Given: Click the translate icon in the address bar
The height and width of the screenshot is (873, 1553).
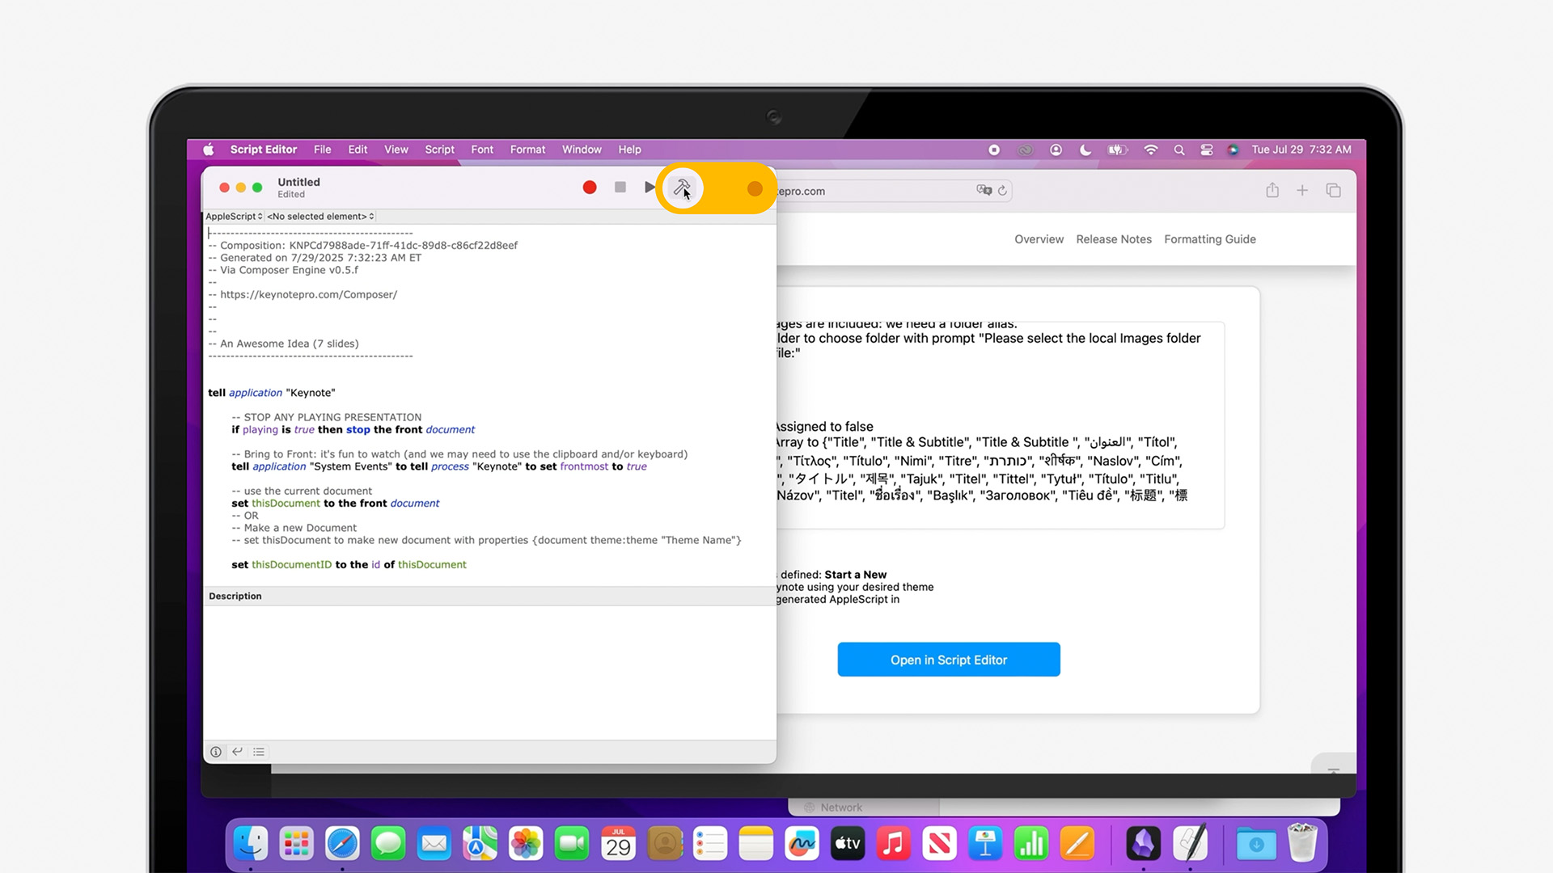Looking at the screenshot, I should point(984,191).
